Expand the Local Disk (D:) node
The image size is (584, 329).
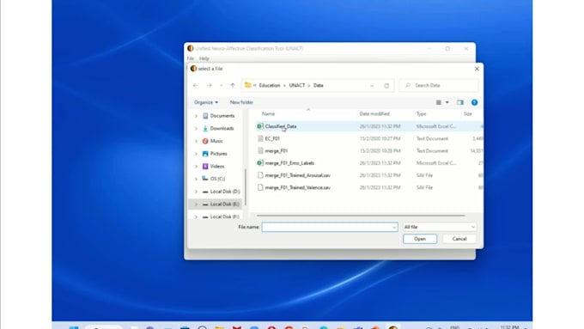click(x=197, y=192)
